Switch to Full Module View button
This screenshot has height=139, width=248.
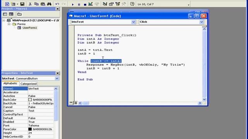pyautogui.click(x=76, y=103)
